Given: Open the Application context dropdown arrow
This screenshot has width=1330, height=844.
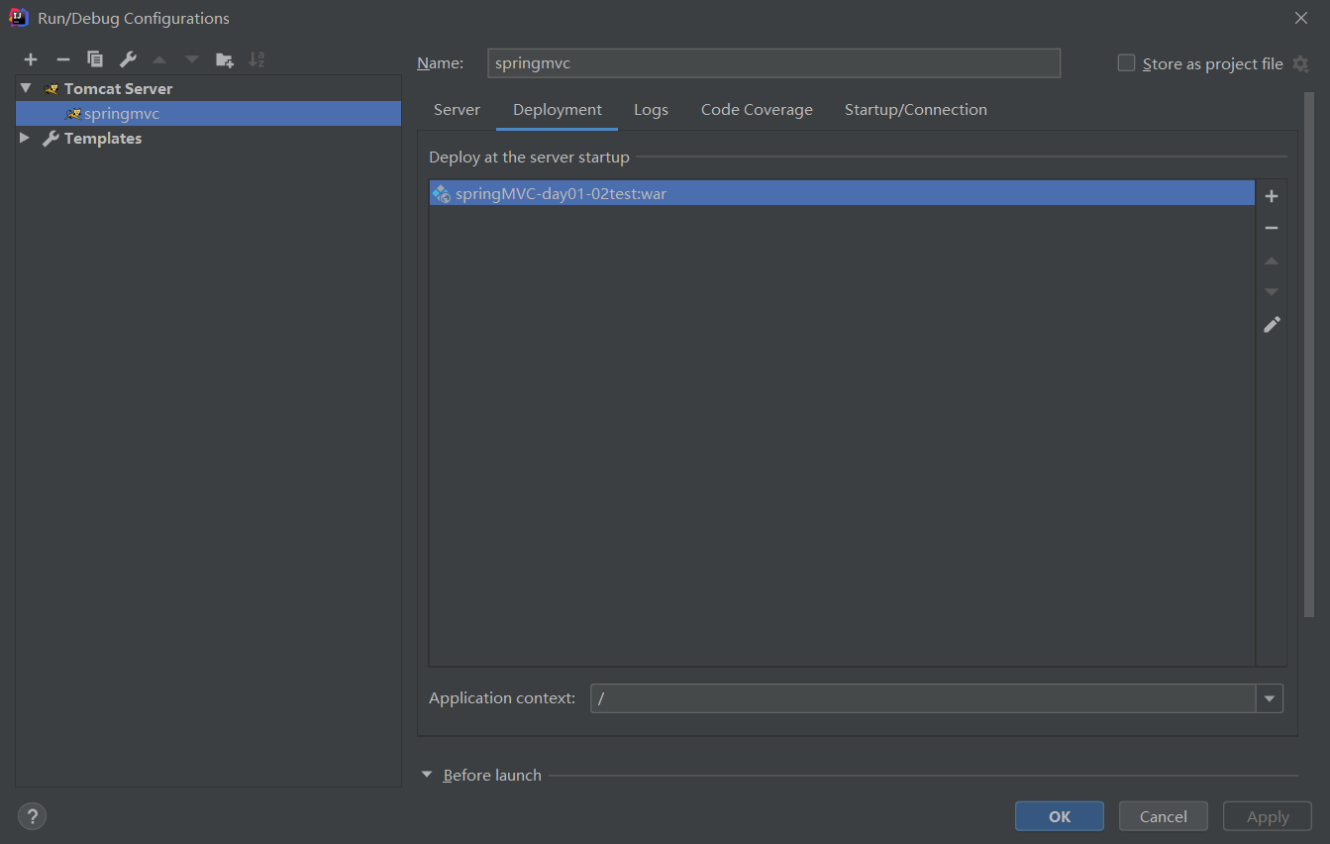Looking at the screenshot, I should [x=1270, y=698].
